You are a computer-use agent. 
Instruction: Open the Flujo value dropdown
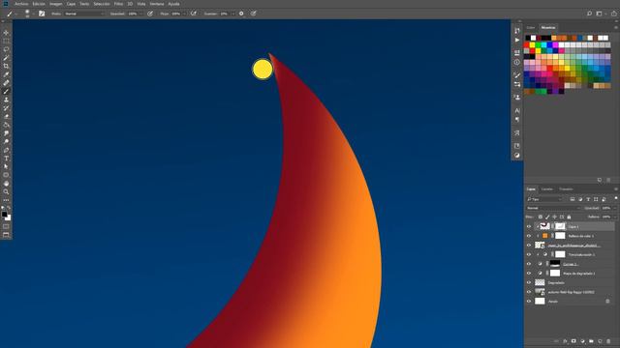click(184, 14)
